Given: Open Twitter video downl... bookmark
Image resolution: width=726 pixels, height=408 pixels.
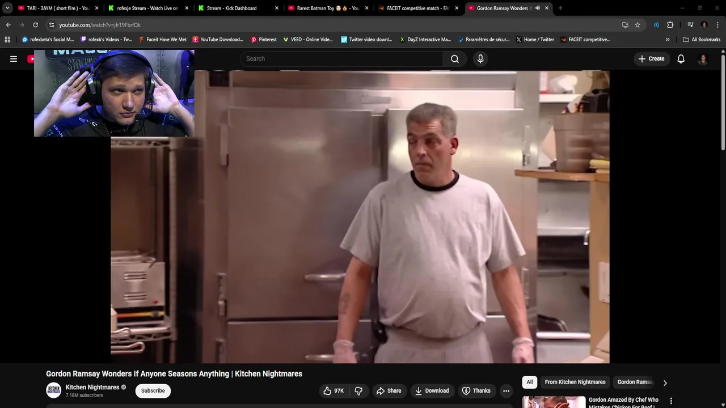Looking at the screenshot, I should tap(366, 40).
